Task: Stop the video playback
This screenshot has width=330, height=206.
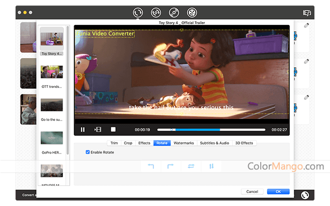Action: 113,129
